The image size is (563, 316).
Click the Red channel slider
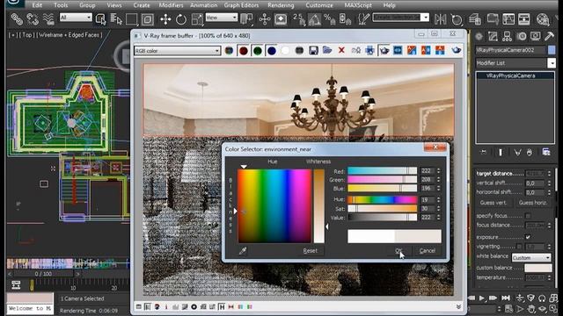(382, 171)
